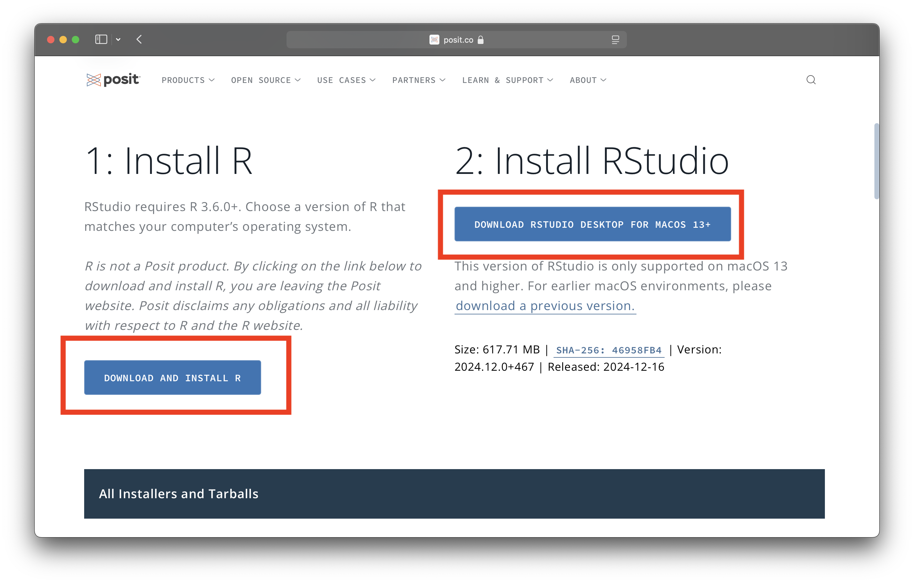Click the yellow minimize window button

63,40
